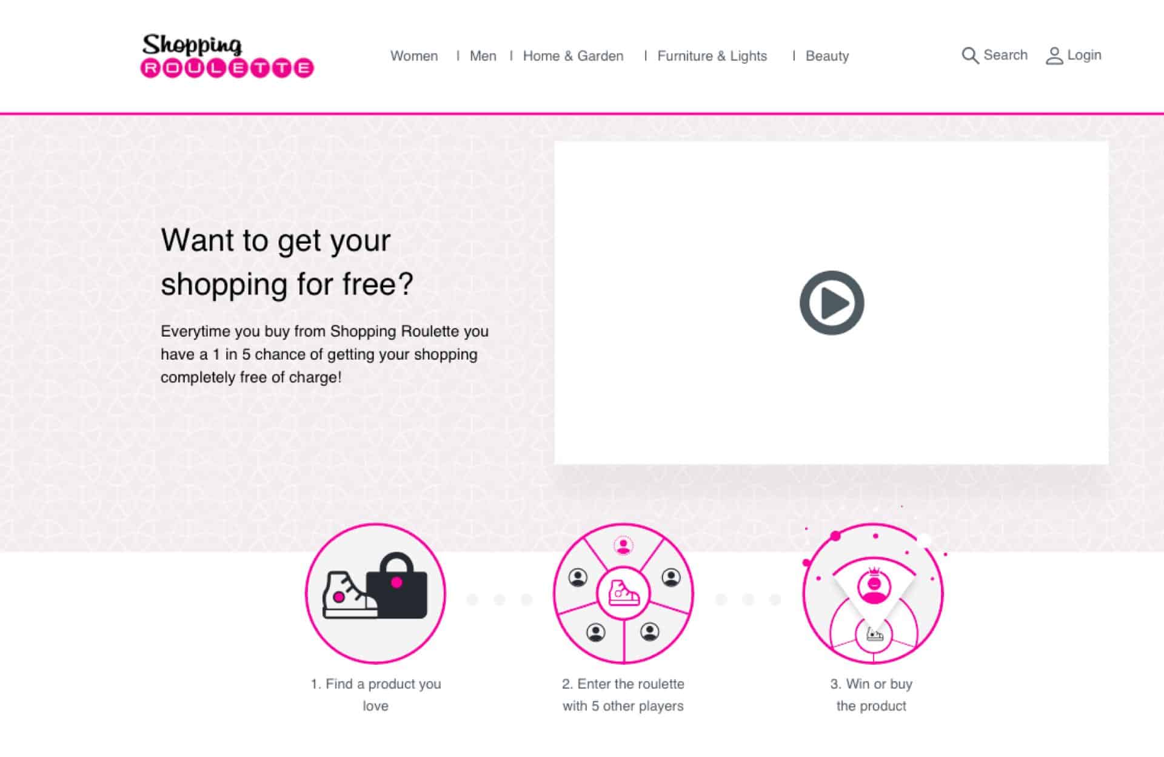Click the Search text link
Image resolution: width=1164 pixels, height=757 pixels.
point(1005,55)
